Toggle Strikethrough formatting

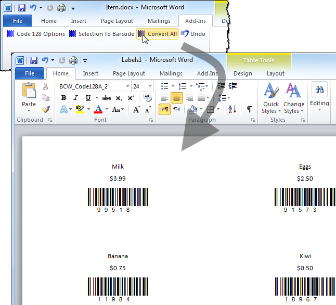107,98
